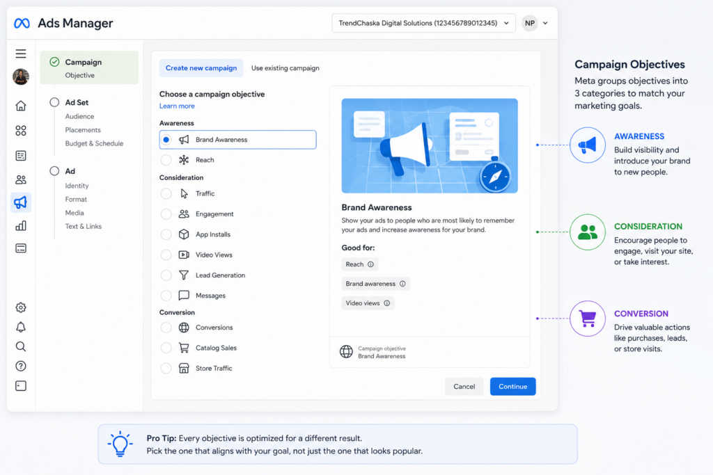
Task: Click the Objective label under Campaign
Action: [x=79, y=75]
